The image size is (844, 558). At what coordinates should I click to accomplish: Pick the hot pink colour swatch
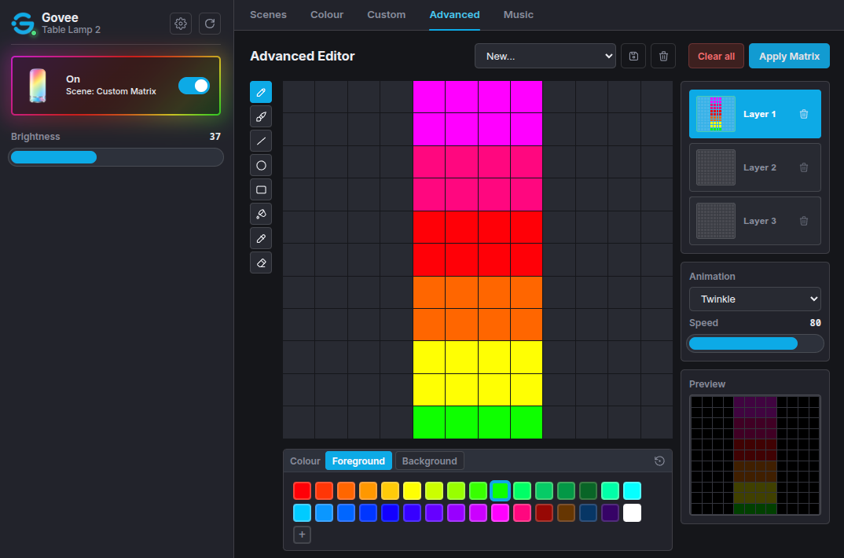(522, 512)
